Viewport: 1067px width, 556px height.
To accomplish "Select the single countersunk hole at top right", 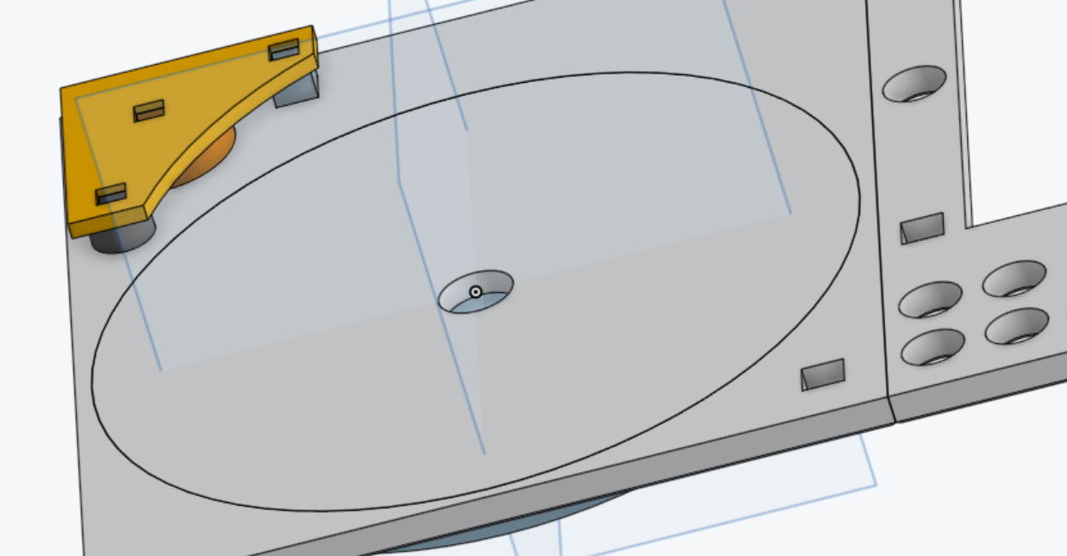I will (x=914, y=84).
